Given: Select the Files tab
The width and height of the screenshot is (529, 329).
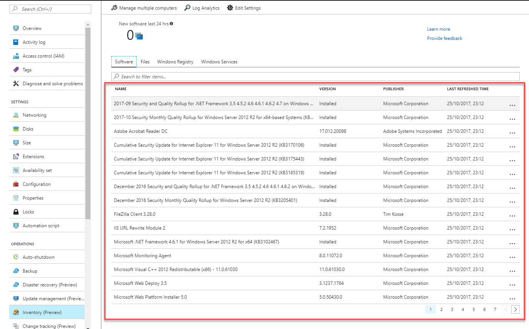Looking at the screenshot, I should (x=145, y=61).
